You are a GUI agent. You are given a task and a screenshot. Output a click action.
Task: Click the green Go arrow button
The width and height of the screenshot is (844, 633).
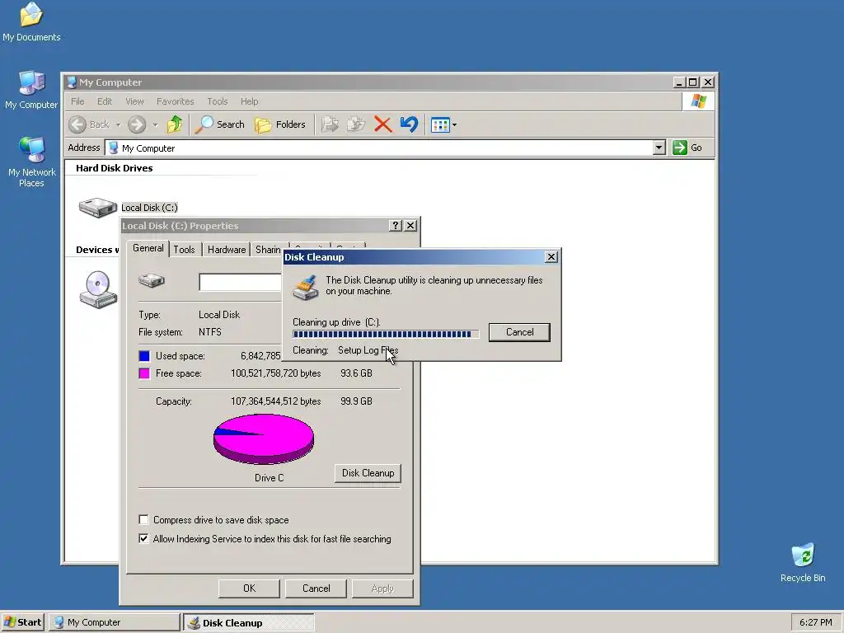tap(680, 148)
